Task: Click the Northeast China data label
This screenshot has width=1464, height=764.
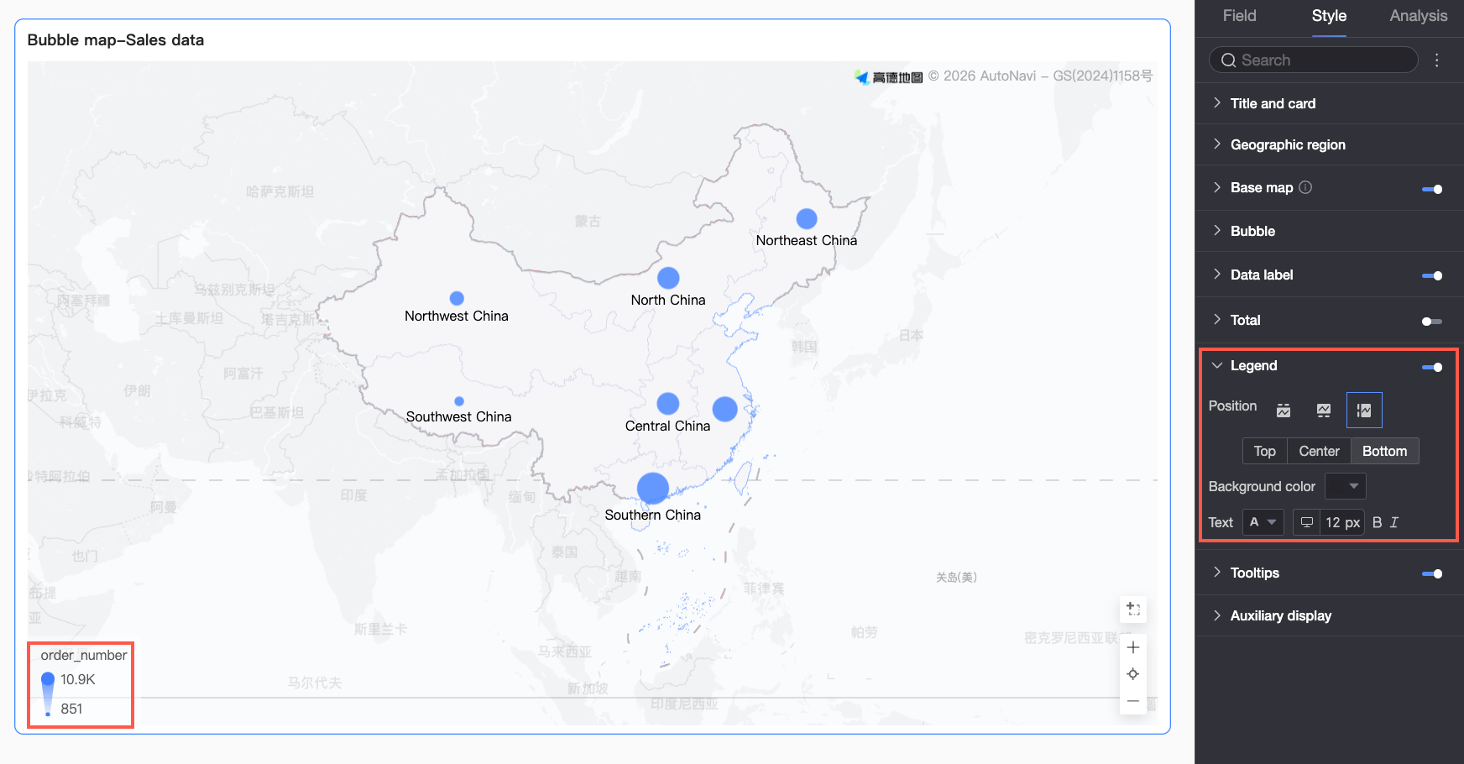Action: click(807, 241)
